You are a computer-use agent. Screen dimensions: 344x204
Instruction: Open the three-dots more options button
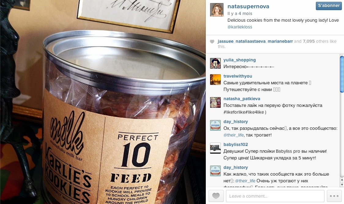tap(334, 196)
